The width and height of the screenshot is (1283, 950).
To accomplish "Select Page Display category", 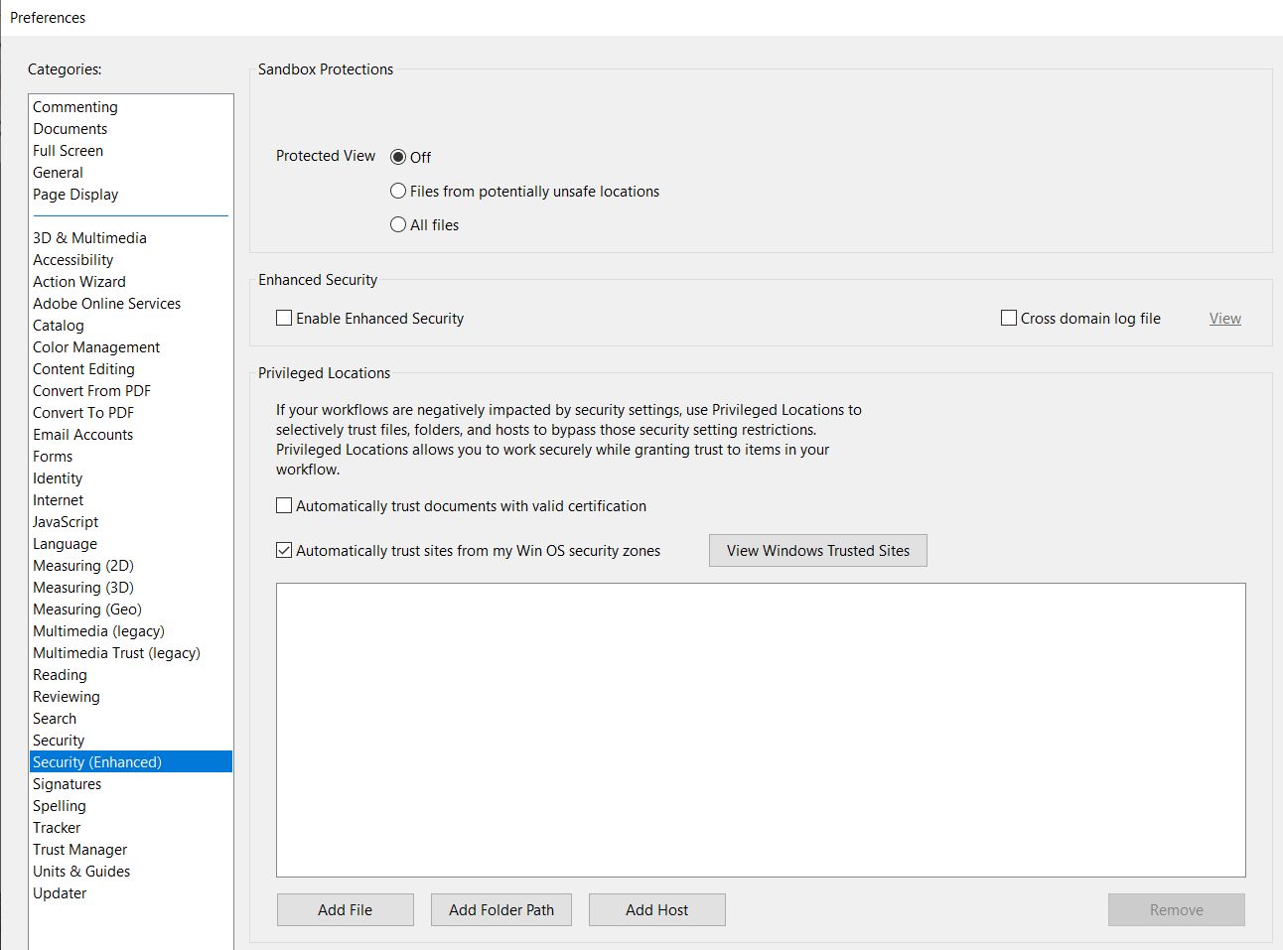I will 75,195.
